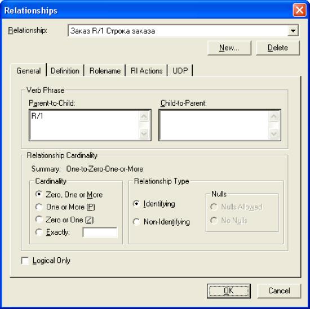Select the Exactly cardinality radio button

(x=39, y=232)
